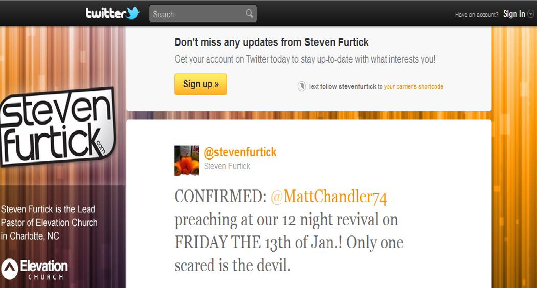Click the magnifying glass search icon

coord(250,14)
